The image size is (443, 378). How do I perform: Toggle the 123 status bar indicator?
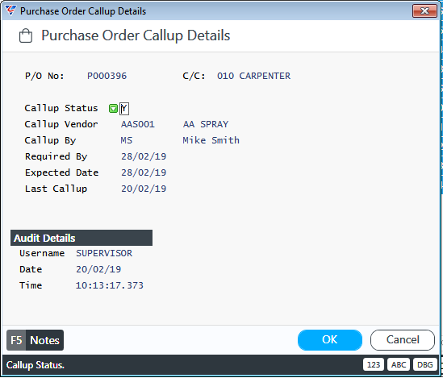coord(374,364)
